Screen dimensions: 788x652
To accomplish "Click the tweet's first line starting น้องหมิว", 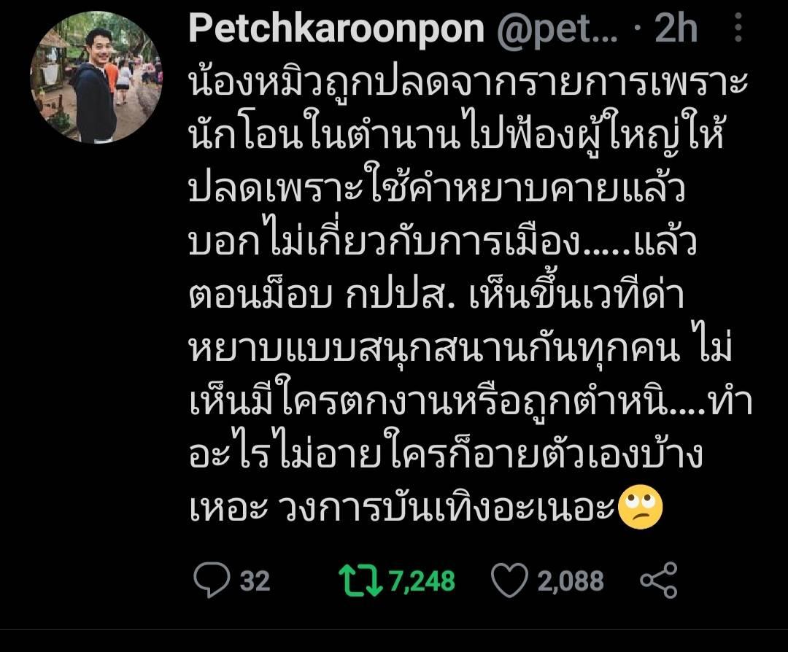I will (x=468, y=82).
